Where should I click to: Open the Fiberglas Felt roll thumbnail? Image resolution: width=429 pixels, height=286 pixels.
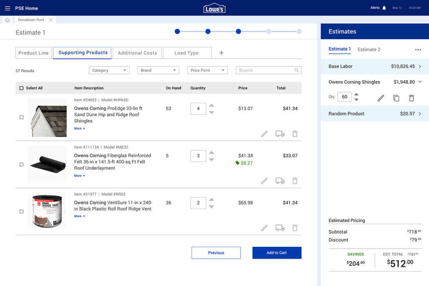point(47,164)
